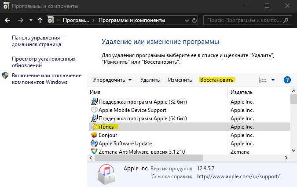The image size is (297, 187).
Task: Click the forward navigation arrow
Action: click(x=20, y=20)
